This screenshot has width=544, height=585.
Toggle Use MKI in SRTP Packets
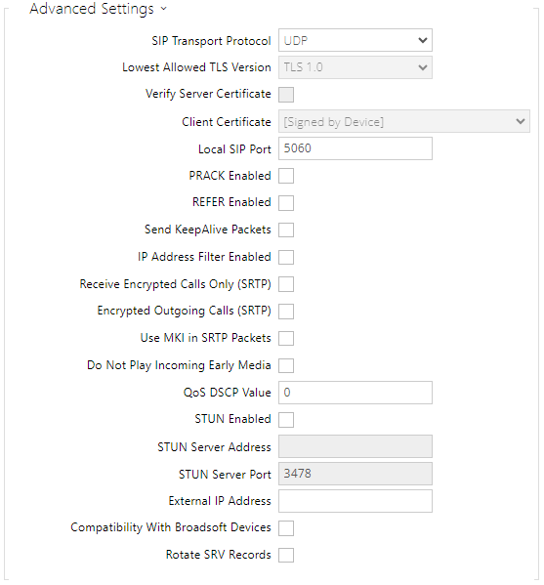pyautogui.click(x=286, y=338)
